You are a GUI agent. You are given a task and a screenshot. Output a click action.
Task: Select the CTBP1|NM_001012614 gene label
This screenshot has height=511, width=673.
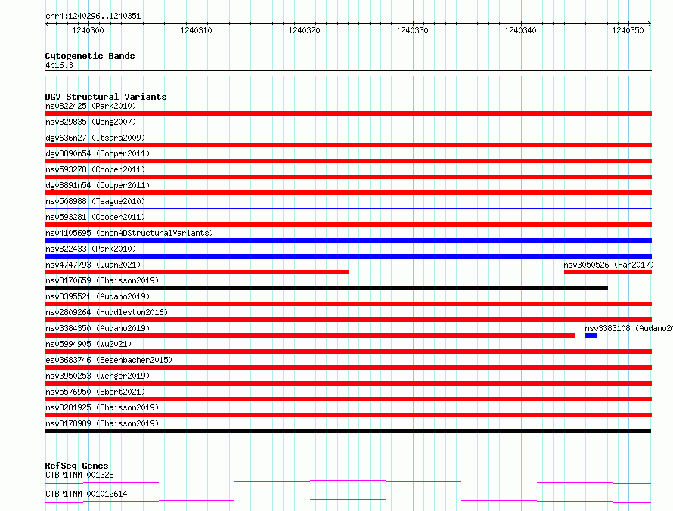(x=86, y=494)
